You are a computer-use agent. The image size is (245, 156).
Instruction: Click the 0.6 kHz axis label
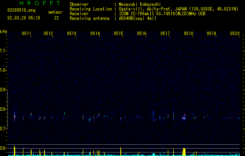[x=3, y=148]
